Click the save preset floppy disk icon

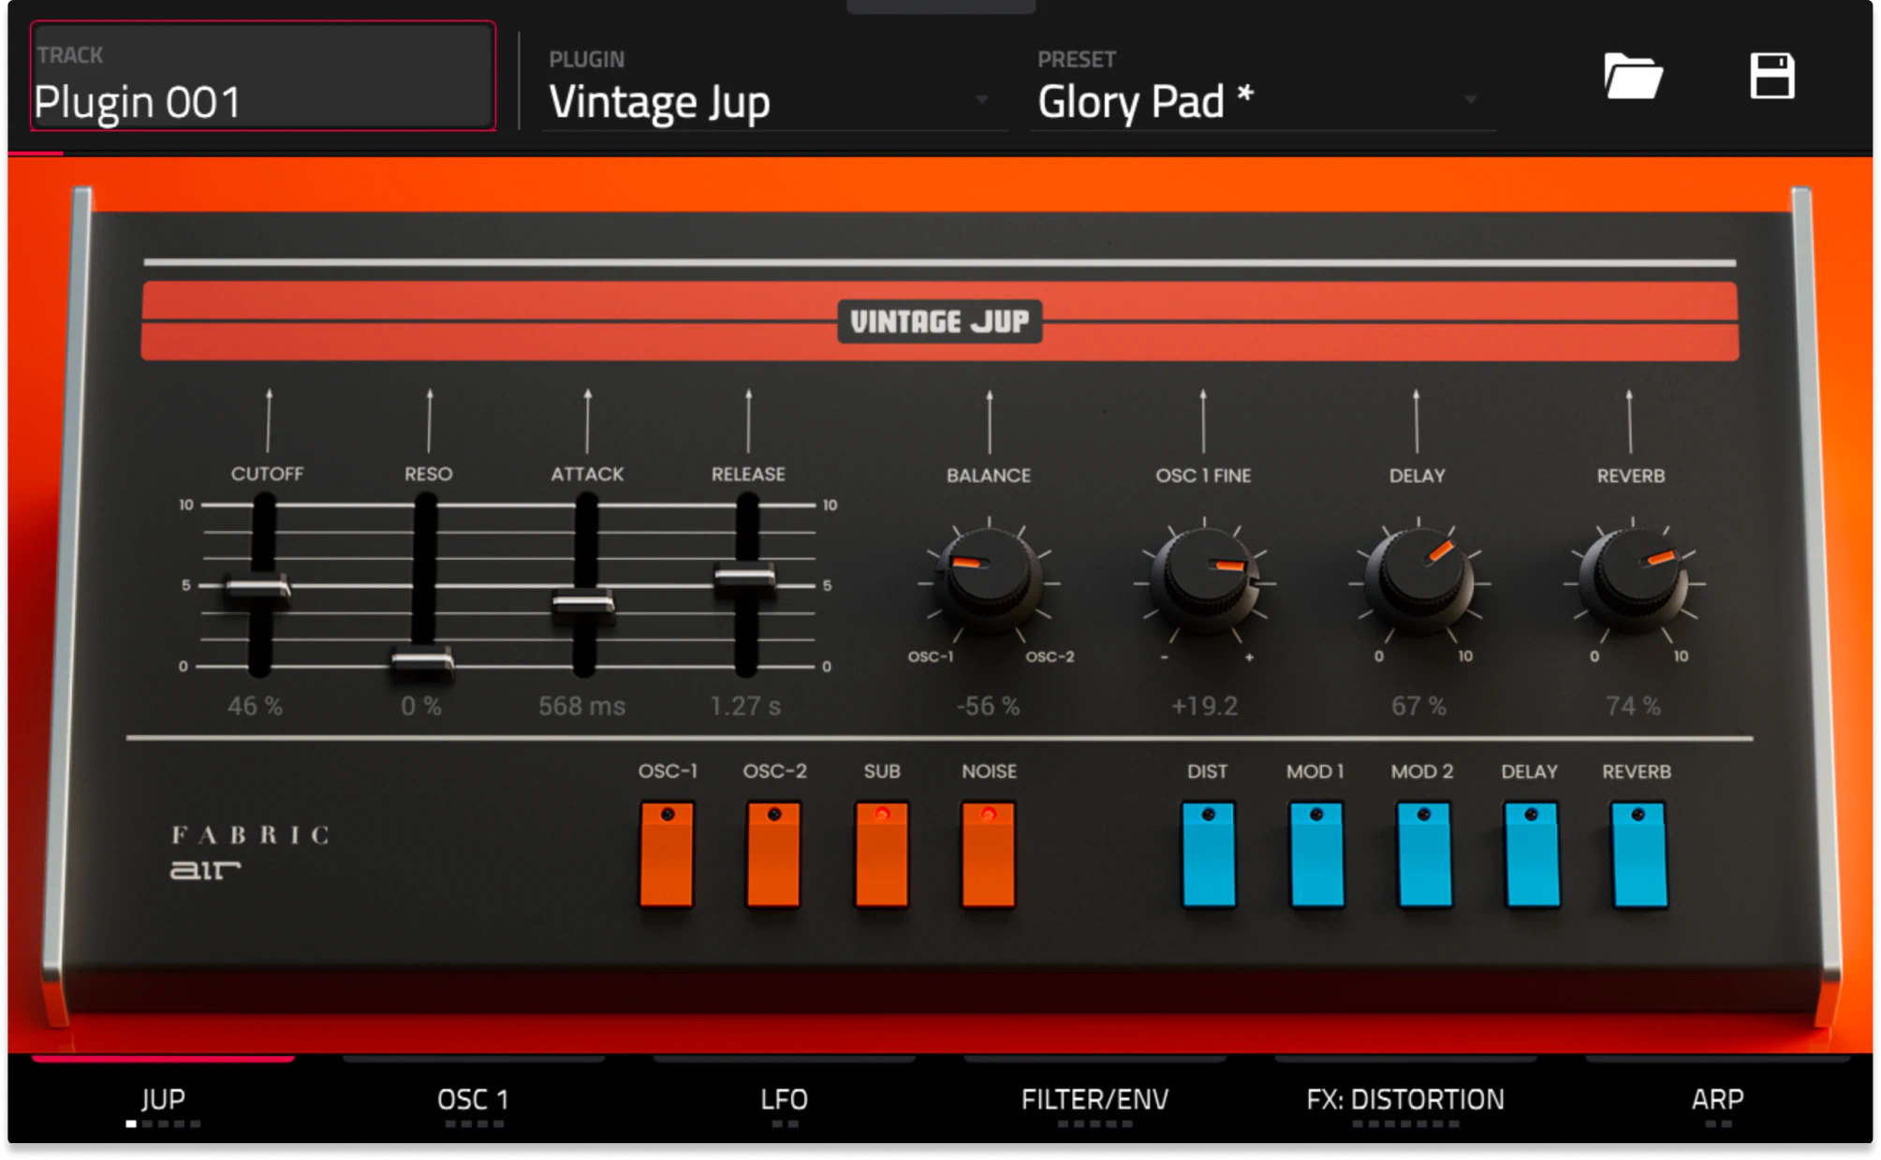(x=1771, y=76)
